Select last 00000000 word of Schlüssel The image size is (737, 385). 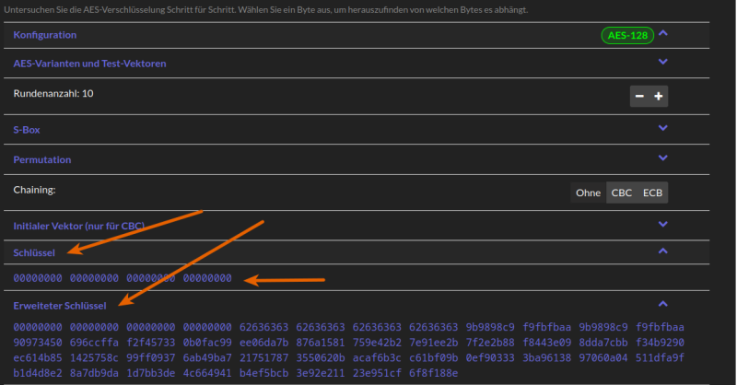tap(207, 278)
